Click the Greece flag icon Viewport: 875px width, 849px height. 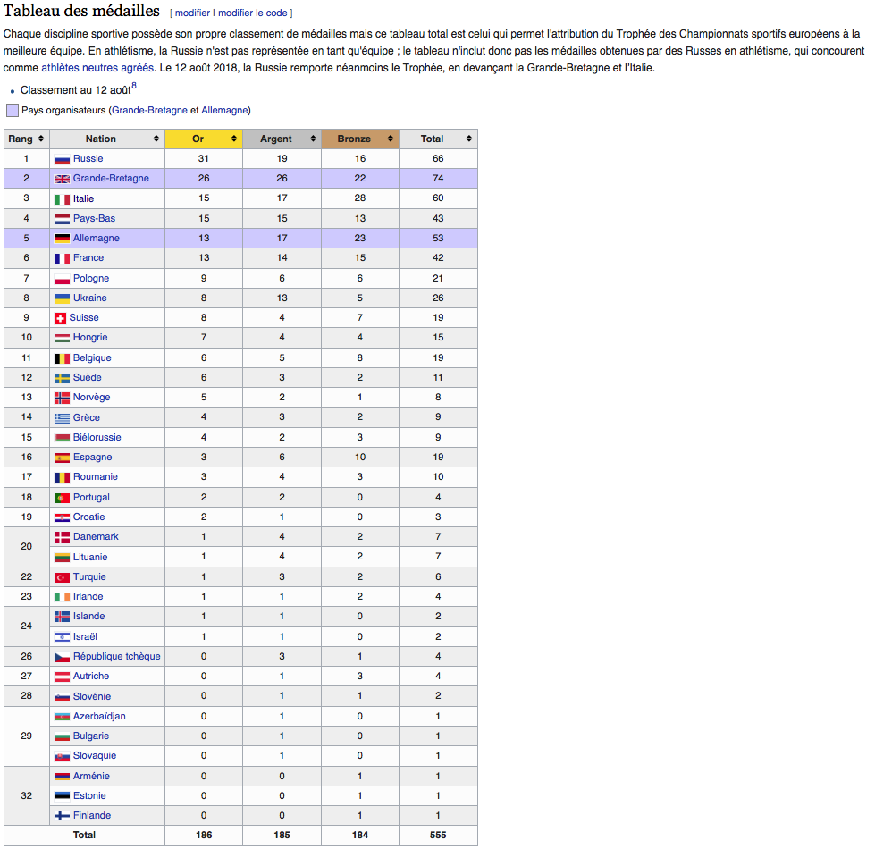[62, 418]
